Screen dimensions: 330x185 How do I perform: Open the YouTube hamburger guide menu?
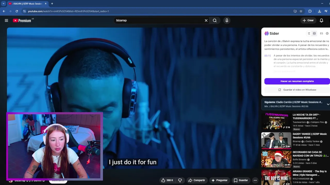click(x=6, y=21)
